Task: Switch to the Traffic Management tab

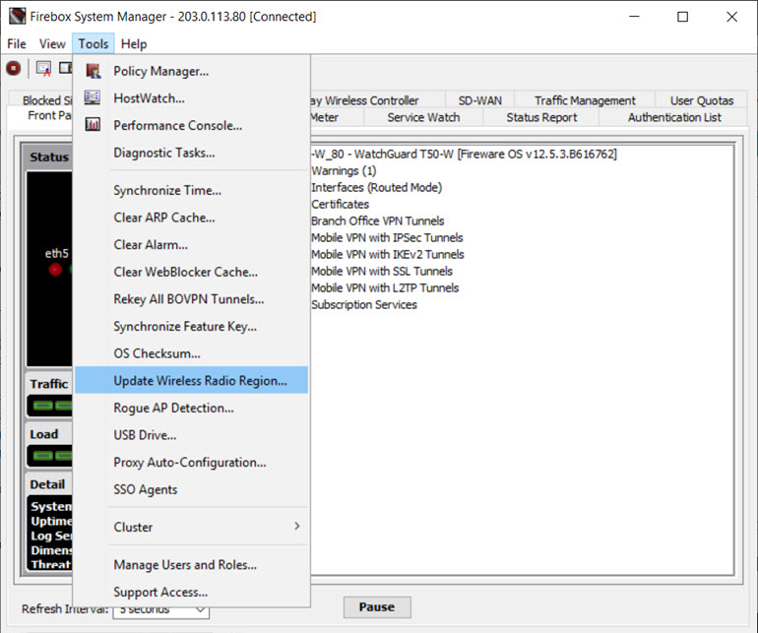Action: (x=585, y=100)
